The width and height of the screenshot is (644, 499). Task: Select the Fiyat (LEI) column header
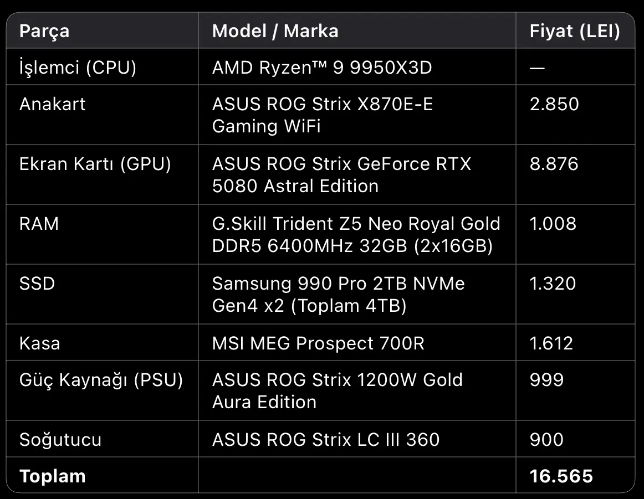(575, 31)
